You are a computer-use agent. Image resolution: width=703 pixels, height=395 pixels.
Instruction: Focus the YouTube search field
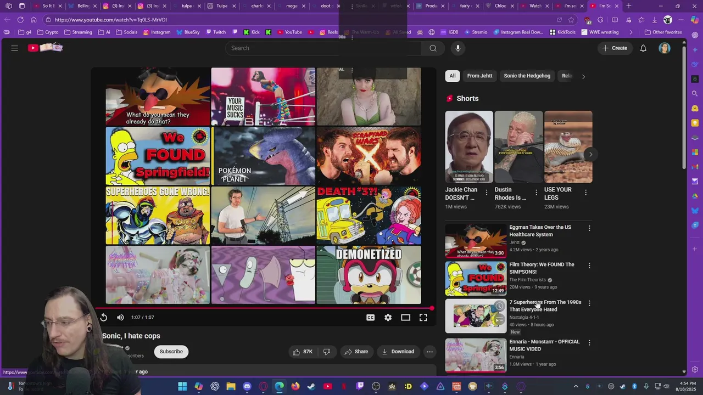pyautogui.click(x=324, y=48)
